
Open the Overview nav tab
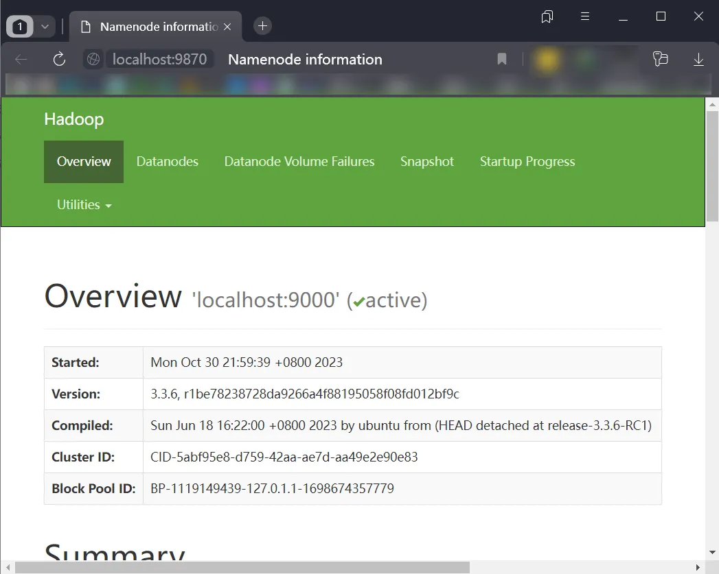pos(84,162)
